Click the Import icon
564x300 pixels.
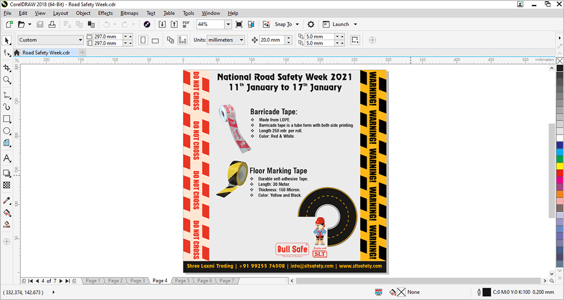point(162,24)
